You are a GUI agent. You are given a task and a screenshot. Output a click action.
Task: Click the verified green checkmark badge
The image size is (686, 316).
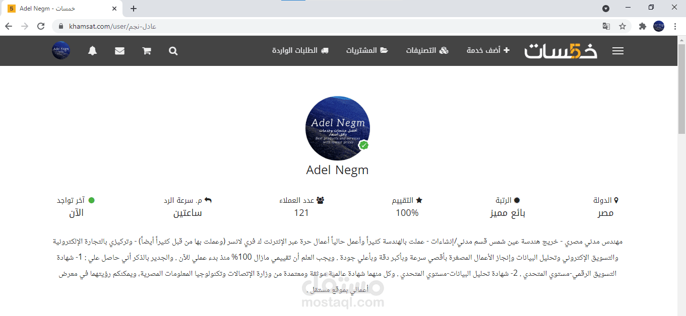tap(364, 146)
